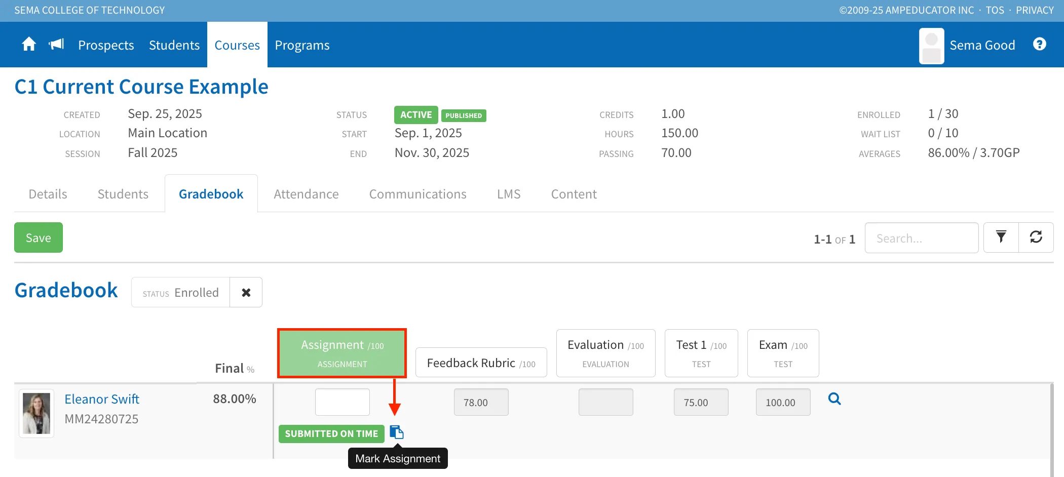1064x477 pixels.
Task: Open the Students top navigation item
Action: pos(174,45)
